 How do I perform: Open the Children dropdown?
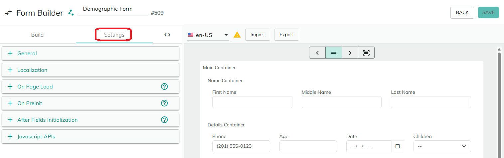click(x=442, y=146)
